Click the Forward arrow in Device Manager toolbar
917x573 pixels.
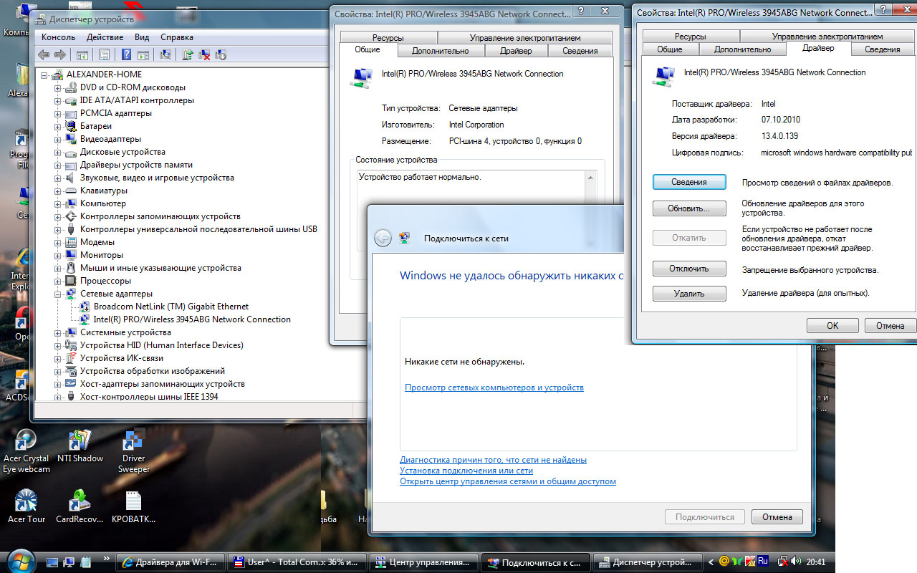pyautogui.click(x=60, y=54)
